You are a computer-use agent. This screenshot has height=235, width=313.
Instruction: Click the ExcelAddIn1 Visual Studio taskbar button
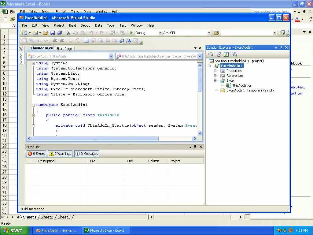pyautogui.click(x=57, y=231)
